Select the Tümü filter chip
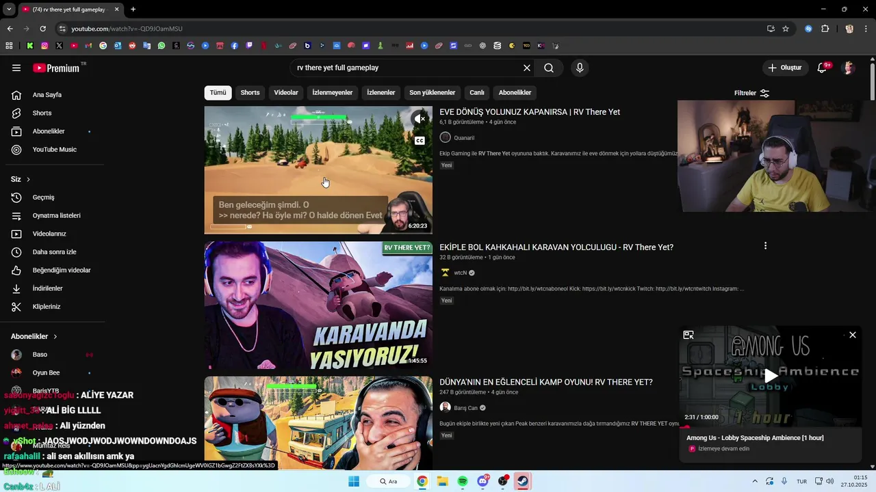Viewport: 876px width, 492px height. (218, 93)
